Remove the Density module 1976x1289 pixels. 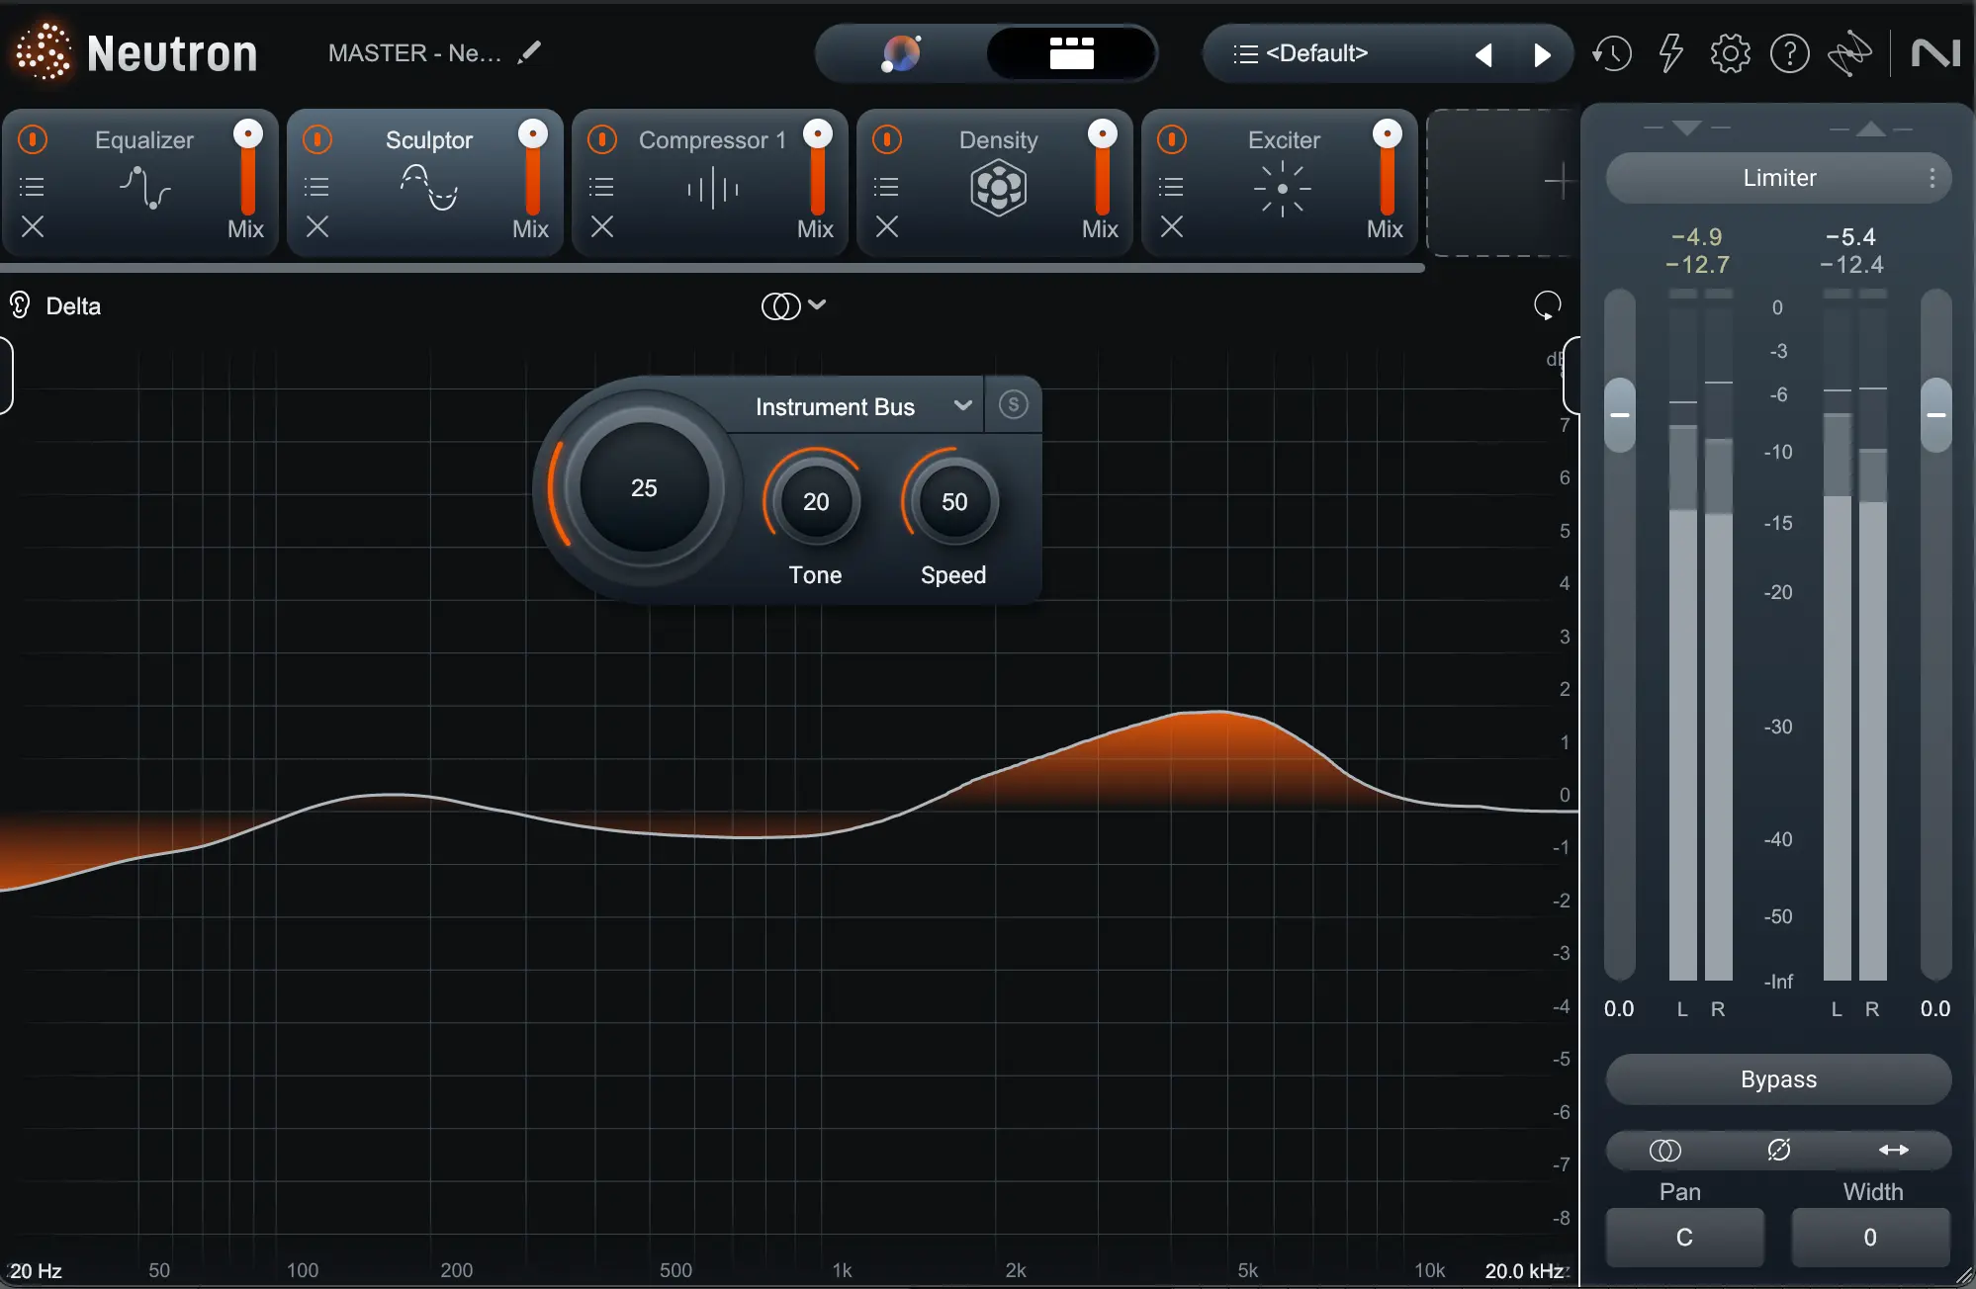click(887, 227)
